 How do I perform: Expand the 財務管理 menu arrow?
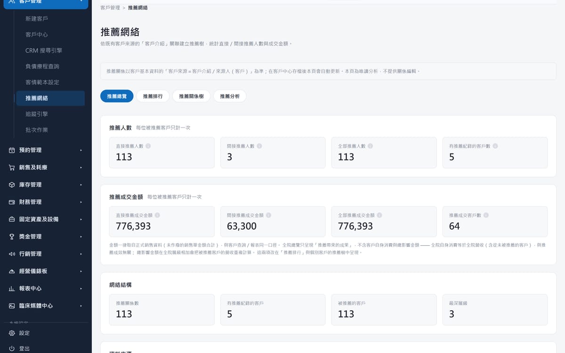[81, 202]
